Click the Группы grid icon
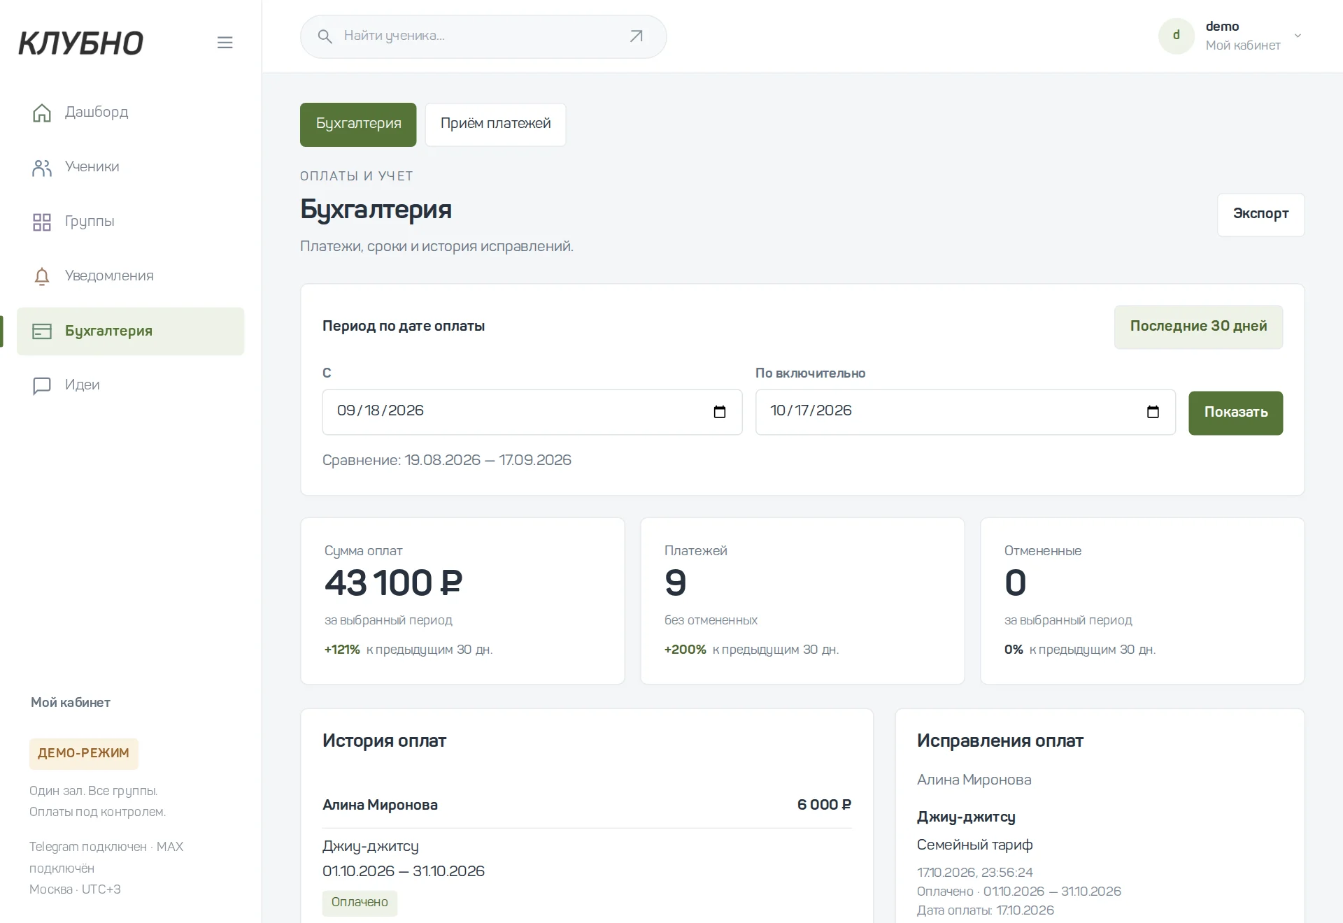1343x923 pixels. (42, 222)
